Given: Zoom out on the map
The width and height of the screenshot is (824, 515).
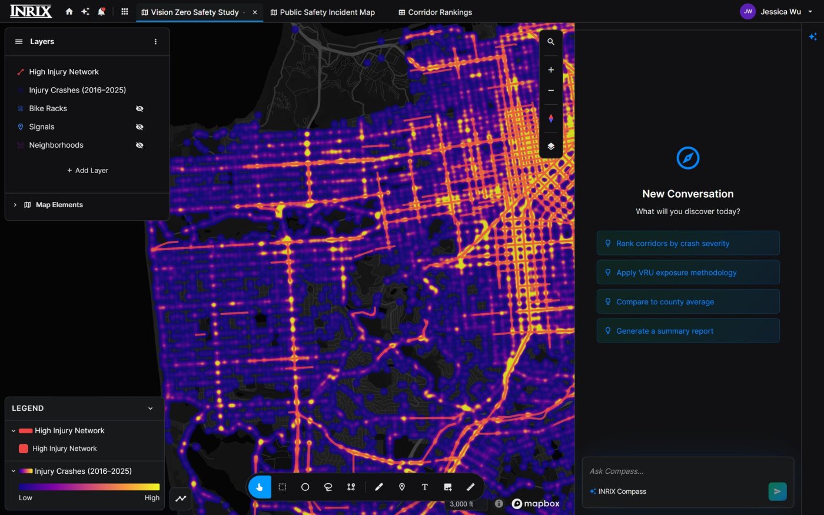Looking at the screenshot, I should (x=551, y=91).
